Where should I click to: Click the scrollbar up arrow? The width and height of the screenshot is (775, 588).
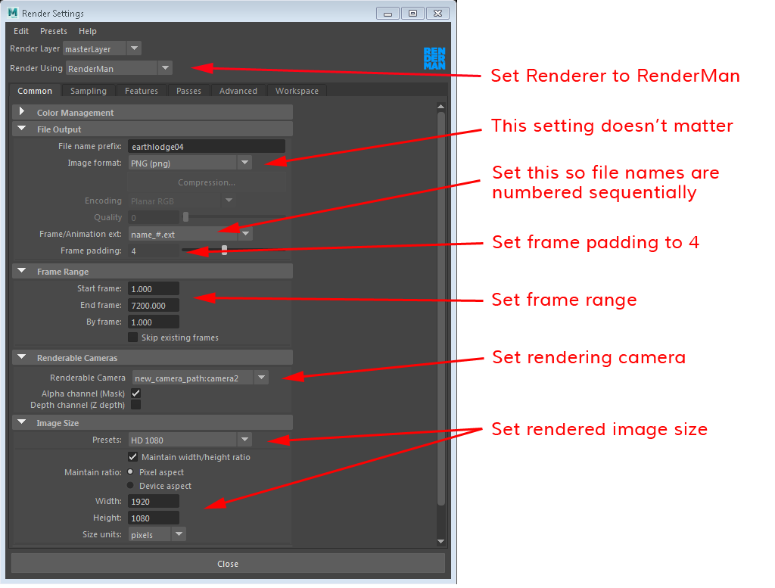pyautogui.click(x=441, y=107)
